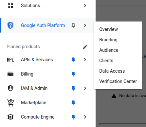Click the APIs & Services API icon
146x127 pixels.
(x=10, y=60)
